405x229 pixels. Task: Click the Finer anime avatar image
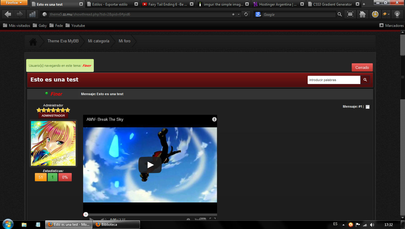[53, 143]
